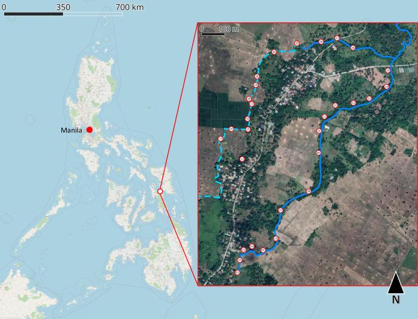The width and height of the screenshot is (418, 319).
Task: Select sampling marker number 14
Action: pyautogui.click(x=231, y=129)
